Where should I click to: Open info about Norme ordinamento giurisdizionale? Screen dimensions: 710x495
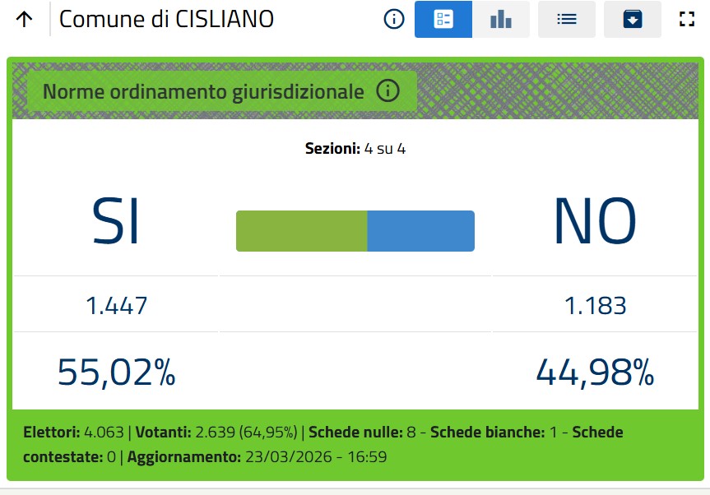coord(387,91)
